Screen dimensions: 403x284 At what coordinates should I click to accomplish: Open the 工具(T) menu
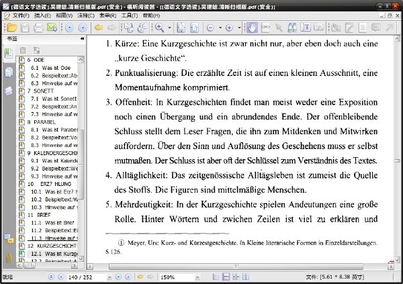point(130,15)
